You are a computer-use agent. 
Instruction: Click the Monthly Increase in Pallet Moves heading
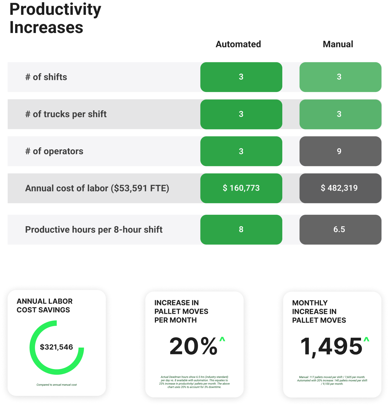tap(319, 311)
